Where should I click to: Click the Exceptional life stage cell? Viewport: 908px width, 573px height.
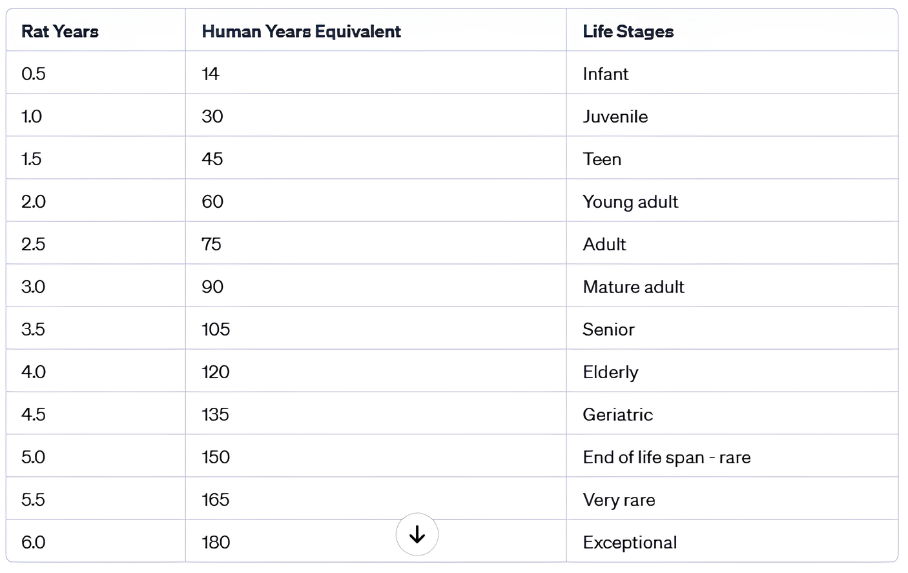tap(630, 542)
